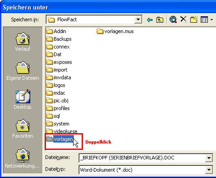This screenshot has height=178, width=216.
Task: Select the connex folder
Action: [58, 47]
